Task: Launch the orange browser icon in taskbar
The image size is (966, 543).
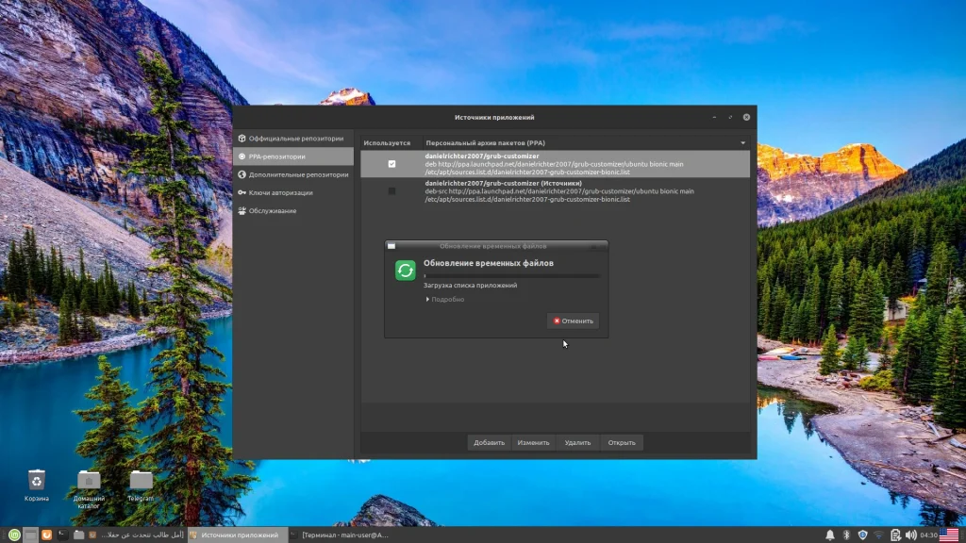Action: click(x=46, y=535)
